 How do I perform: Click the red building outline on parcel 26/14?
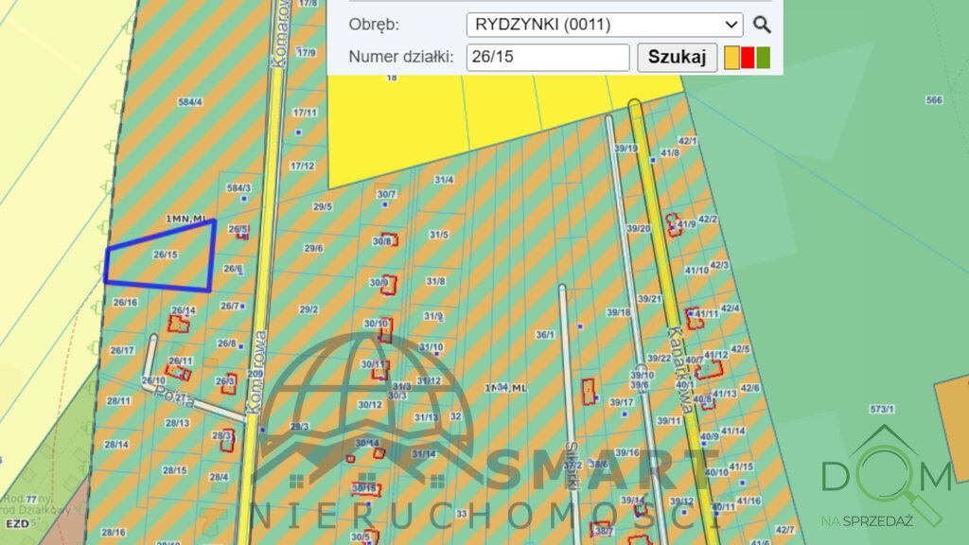(x=178, y=324)
